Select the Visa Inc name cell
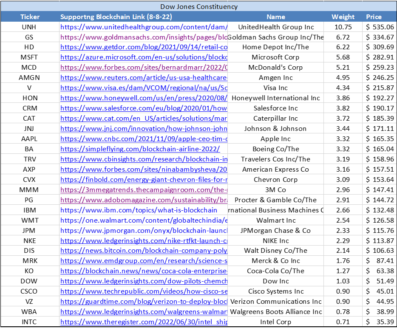Screen dimensions: 397x328 [x=276, y=88]
